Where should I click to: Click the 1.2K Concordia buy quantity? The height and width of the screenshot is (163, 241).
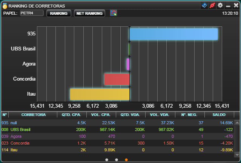pyautogui.click(x=81, y=143)
